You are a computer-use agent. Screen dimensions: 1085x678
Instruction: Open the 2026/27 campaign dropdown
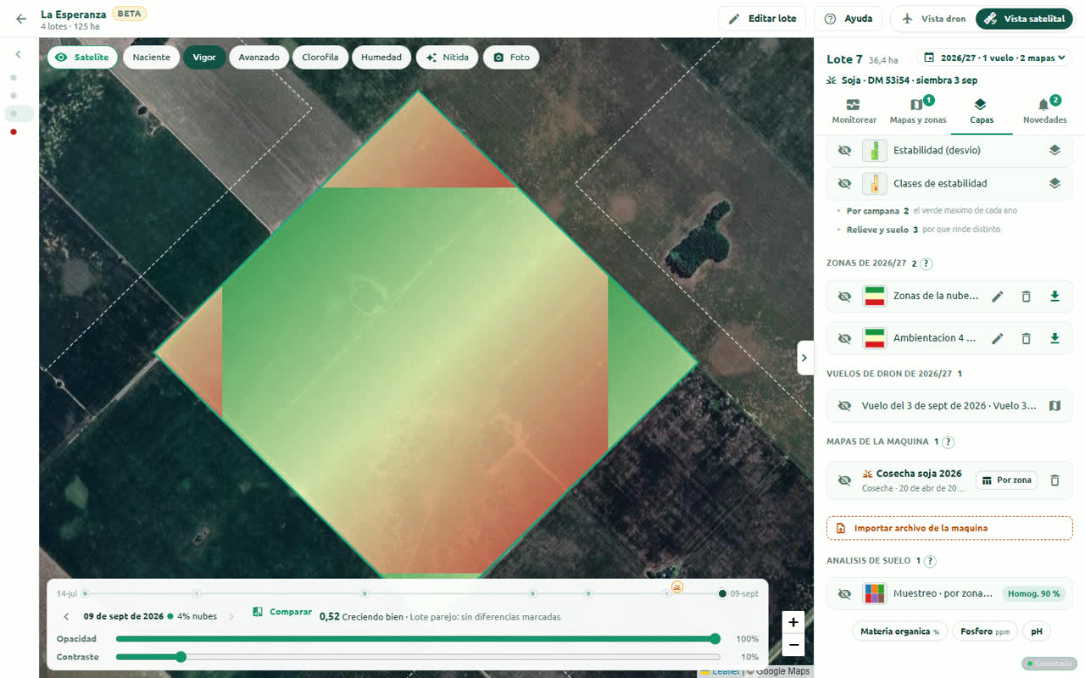[x=994, y=58]
